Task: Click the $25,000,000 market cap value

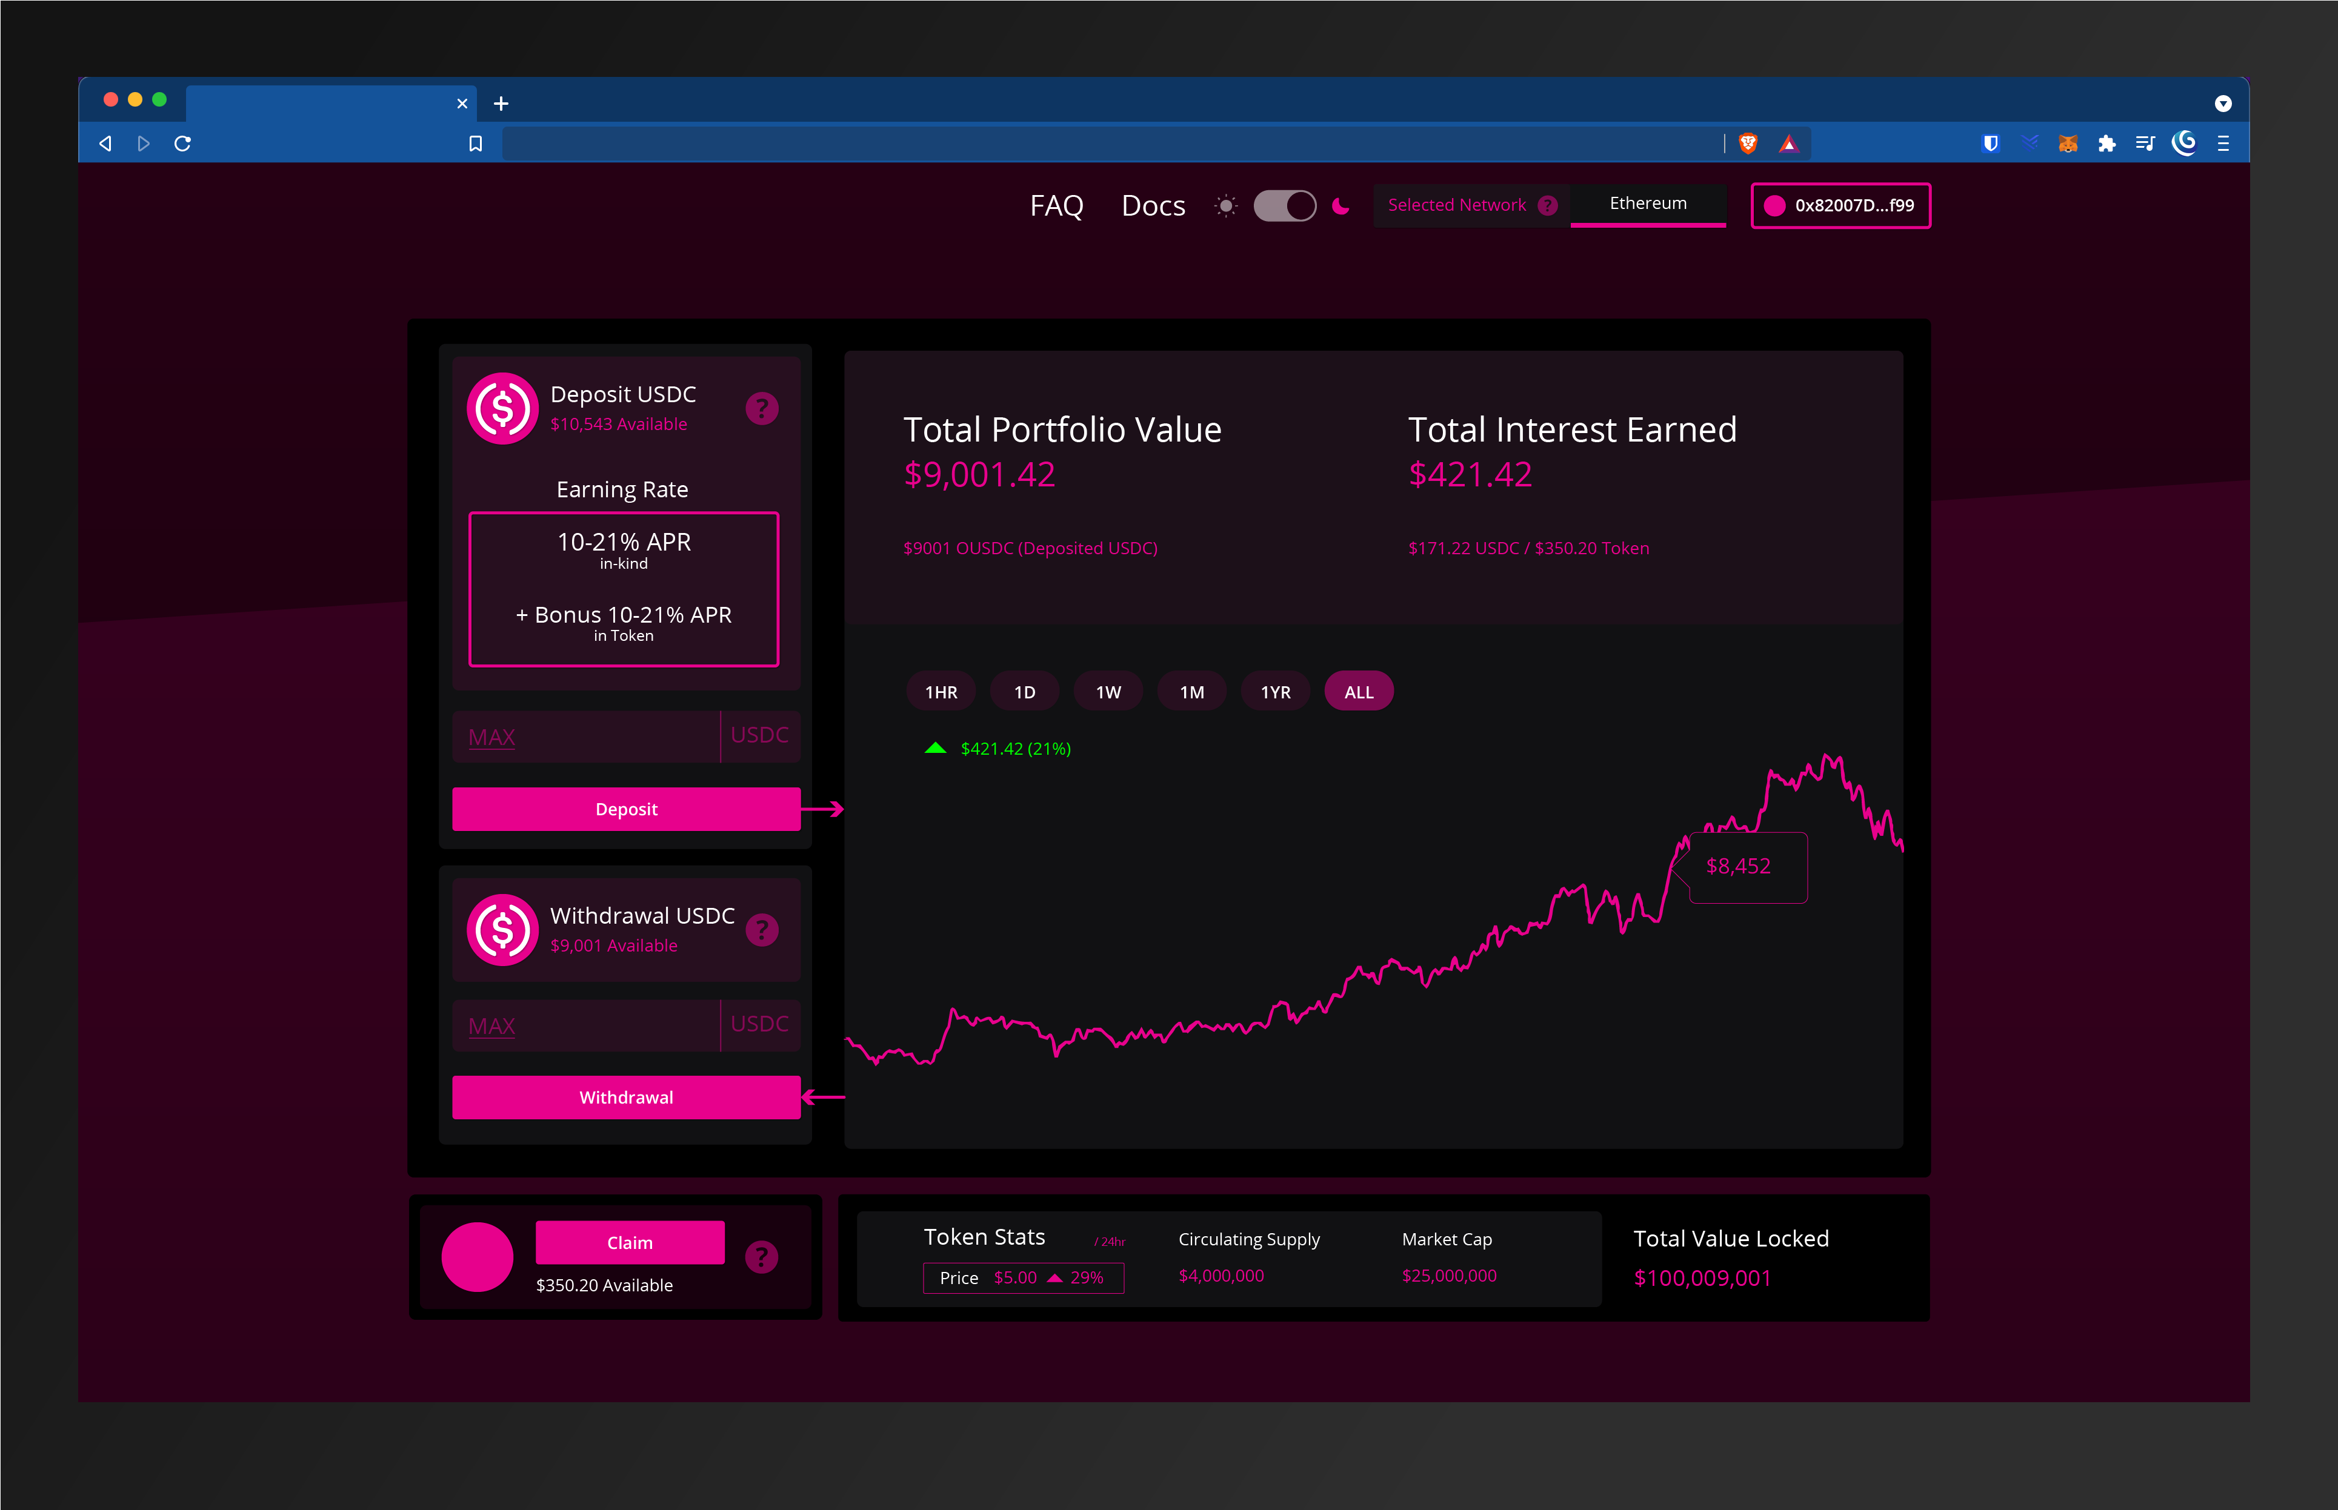Action: pos(1449,1276)
